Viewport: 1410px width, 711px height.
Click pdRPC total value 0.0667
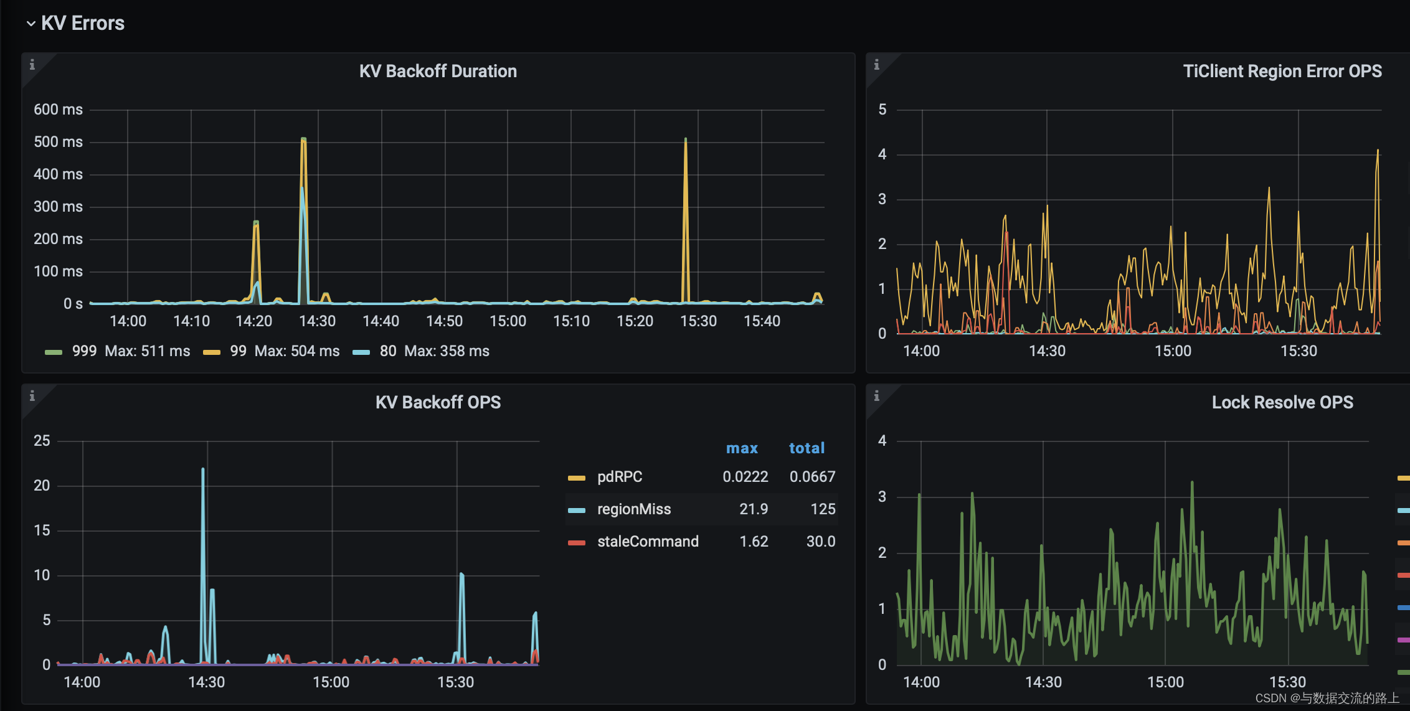pos(812,477)
